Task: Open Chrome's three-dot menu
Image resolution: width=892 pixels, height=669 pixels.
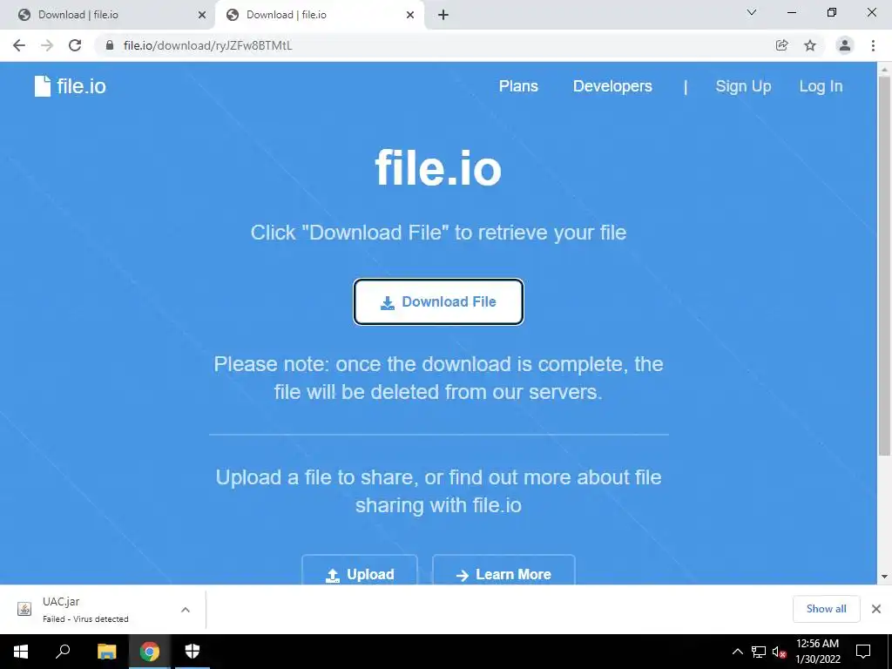Action: [873, 45]
